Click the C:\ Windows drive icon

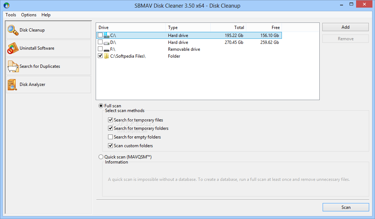click(107, 35)
